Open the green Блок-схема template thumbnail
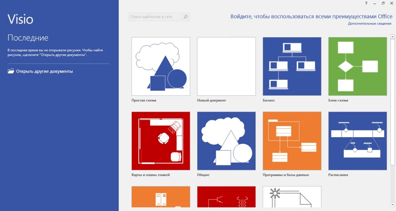The width and height of the screenshot is (396, 211). pyautogui.click(x=357, y=66)
